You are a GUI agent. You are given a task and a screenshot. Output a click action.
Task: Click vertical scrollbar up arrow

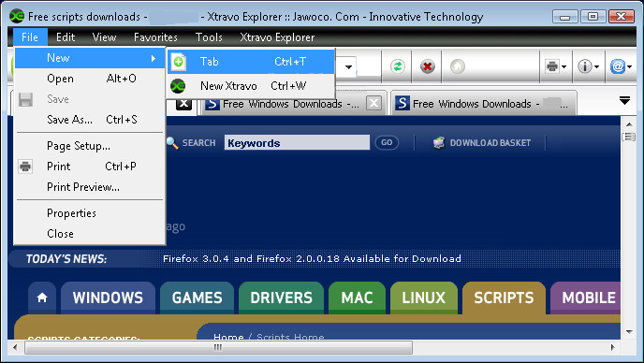(x=629, y=123)
